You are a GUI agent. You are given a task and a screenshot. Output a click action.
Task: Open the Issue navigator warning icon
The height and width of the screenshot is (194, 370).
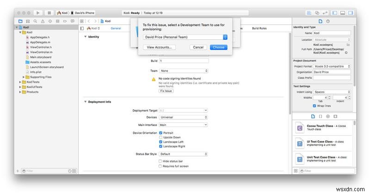(43, 21)
